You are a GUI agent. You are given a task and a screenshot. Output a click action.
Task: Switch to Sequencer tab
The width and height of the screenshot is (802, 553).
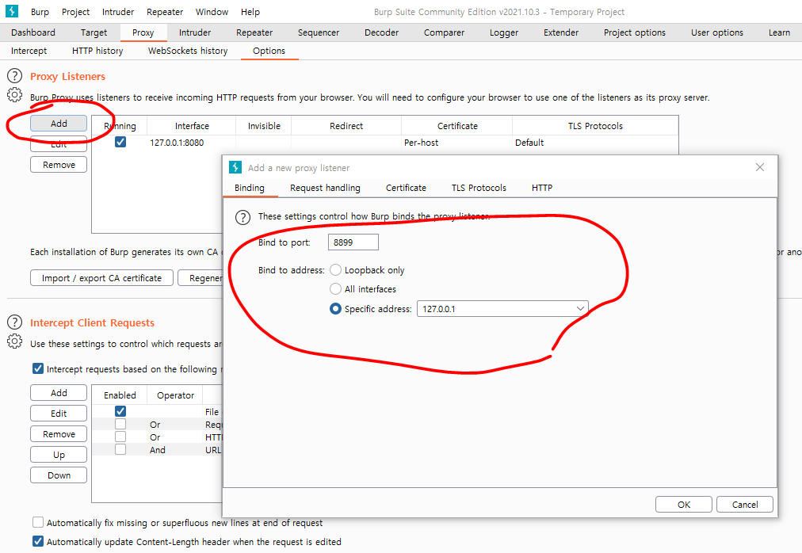(x=318, y=32)
